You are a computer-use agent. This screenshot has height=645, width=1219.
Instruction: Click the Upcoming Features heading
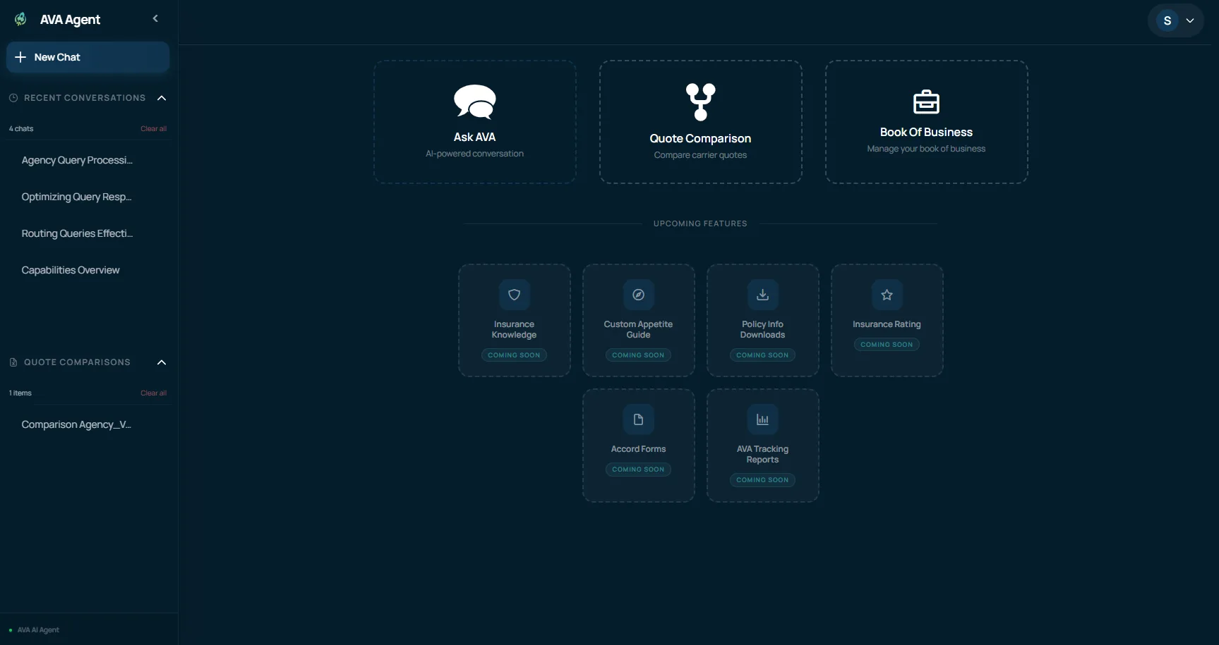700,224
